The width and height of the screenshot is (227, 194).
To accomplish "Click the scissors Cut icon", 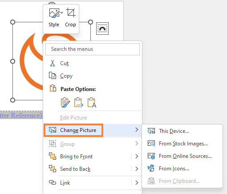I will pyautogui.click(x=53, y=63).
